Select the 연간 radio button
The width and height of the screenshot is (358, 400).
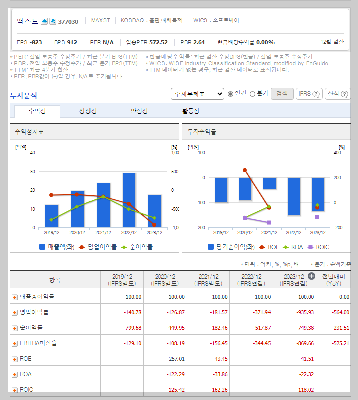pos(230,94)
